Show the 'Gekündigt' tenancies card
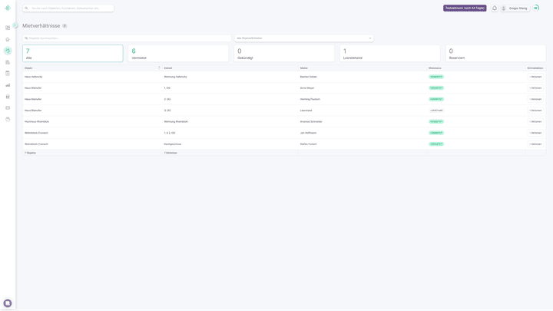 coord(284,53)
